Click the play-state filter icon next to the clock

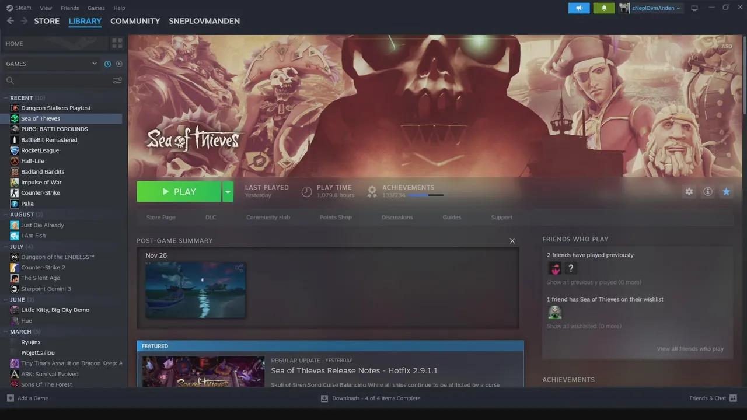pos(118,64)
